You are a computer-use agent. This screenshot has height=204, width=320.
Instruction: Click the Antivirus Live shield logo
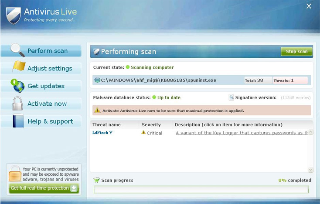14,16
